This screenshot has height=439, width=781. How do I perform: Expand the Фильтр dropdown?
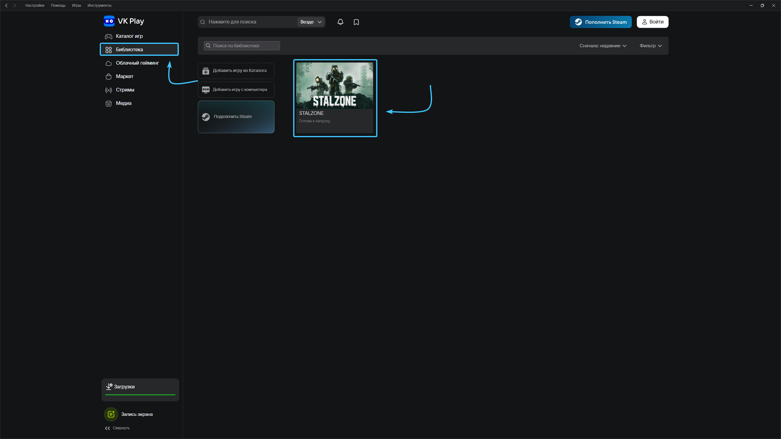650,46
